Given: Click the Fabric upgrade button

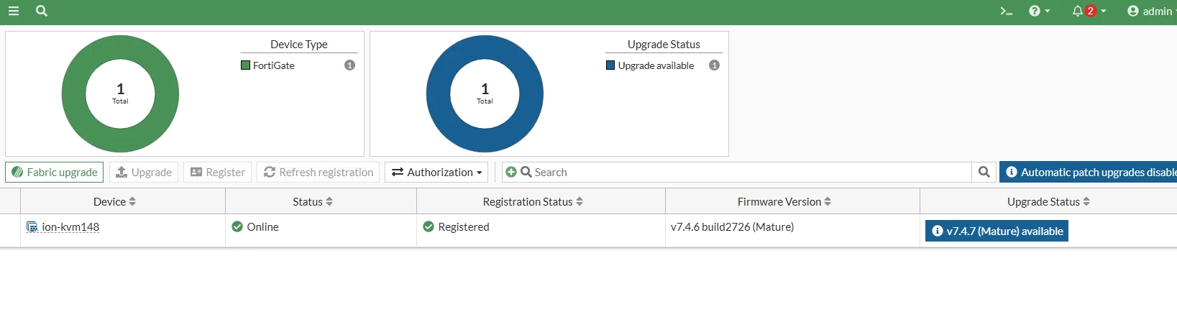Looking at the screenshot, I should 55,172.
